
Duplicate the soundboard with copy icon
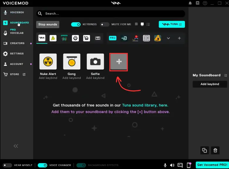[204, 150]
